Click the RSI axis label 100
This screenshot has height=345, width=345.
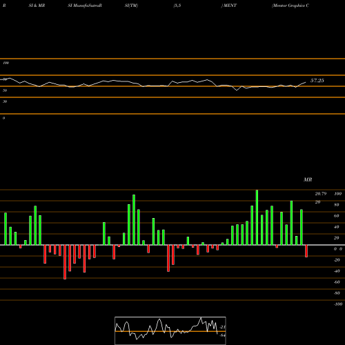click(x=6, y=63)
